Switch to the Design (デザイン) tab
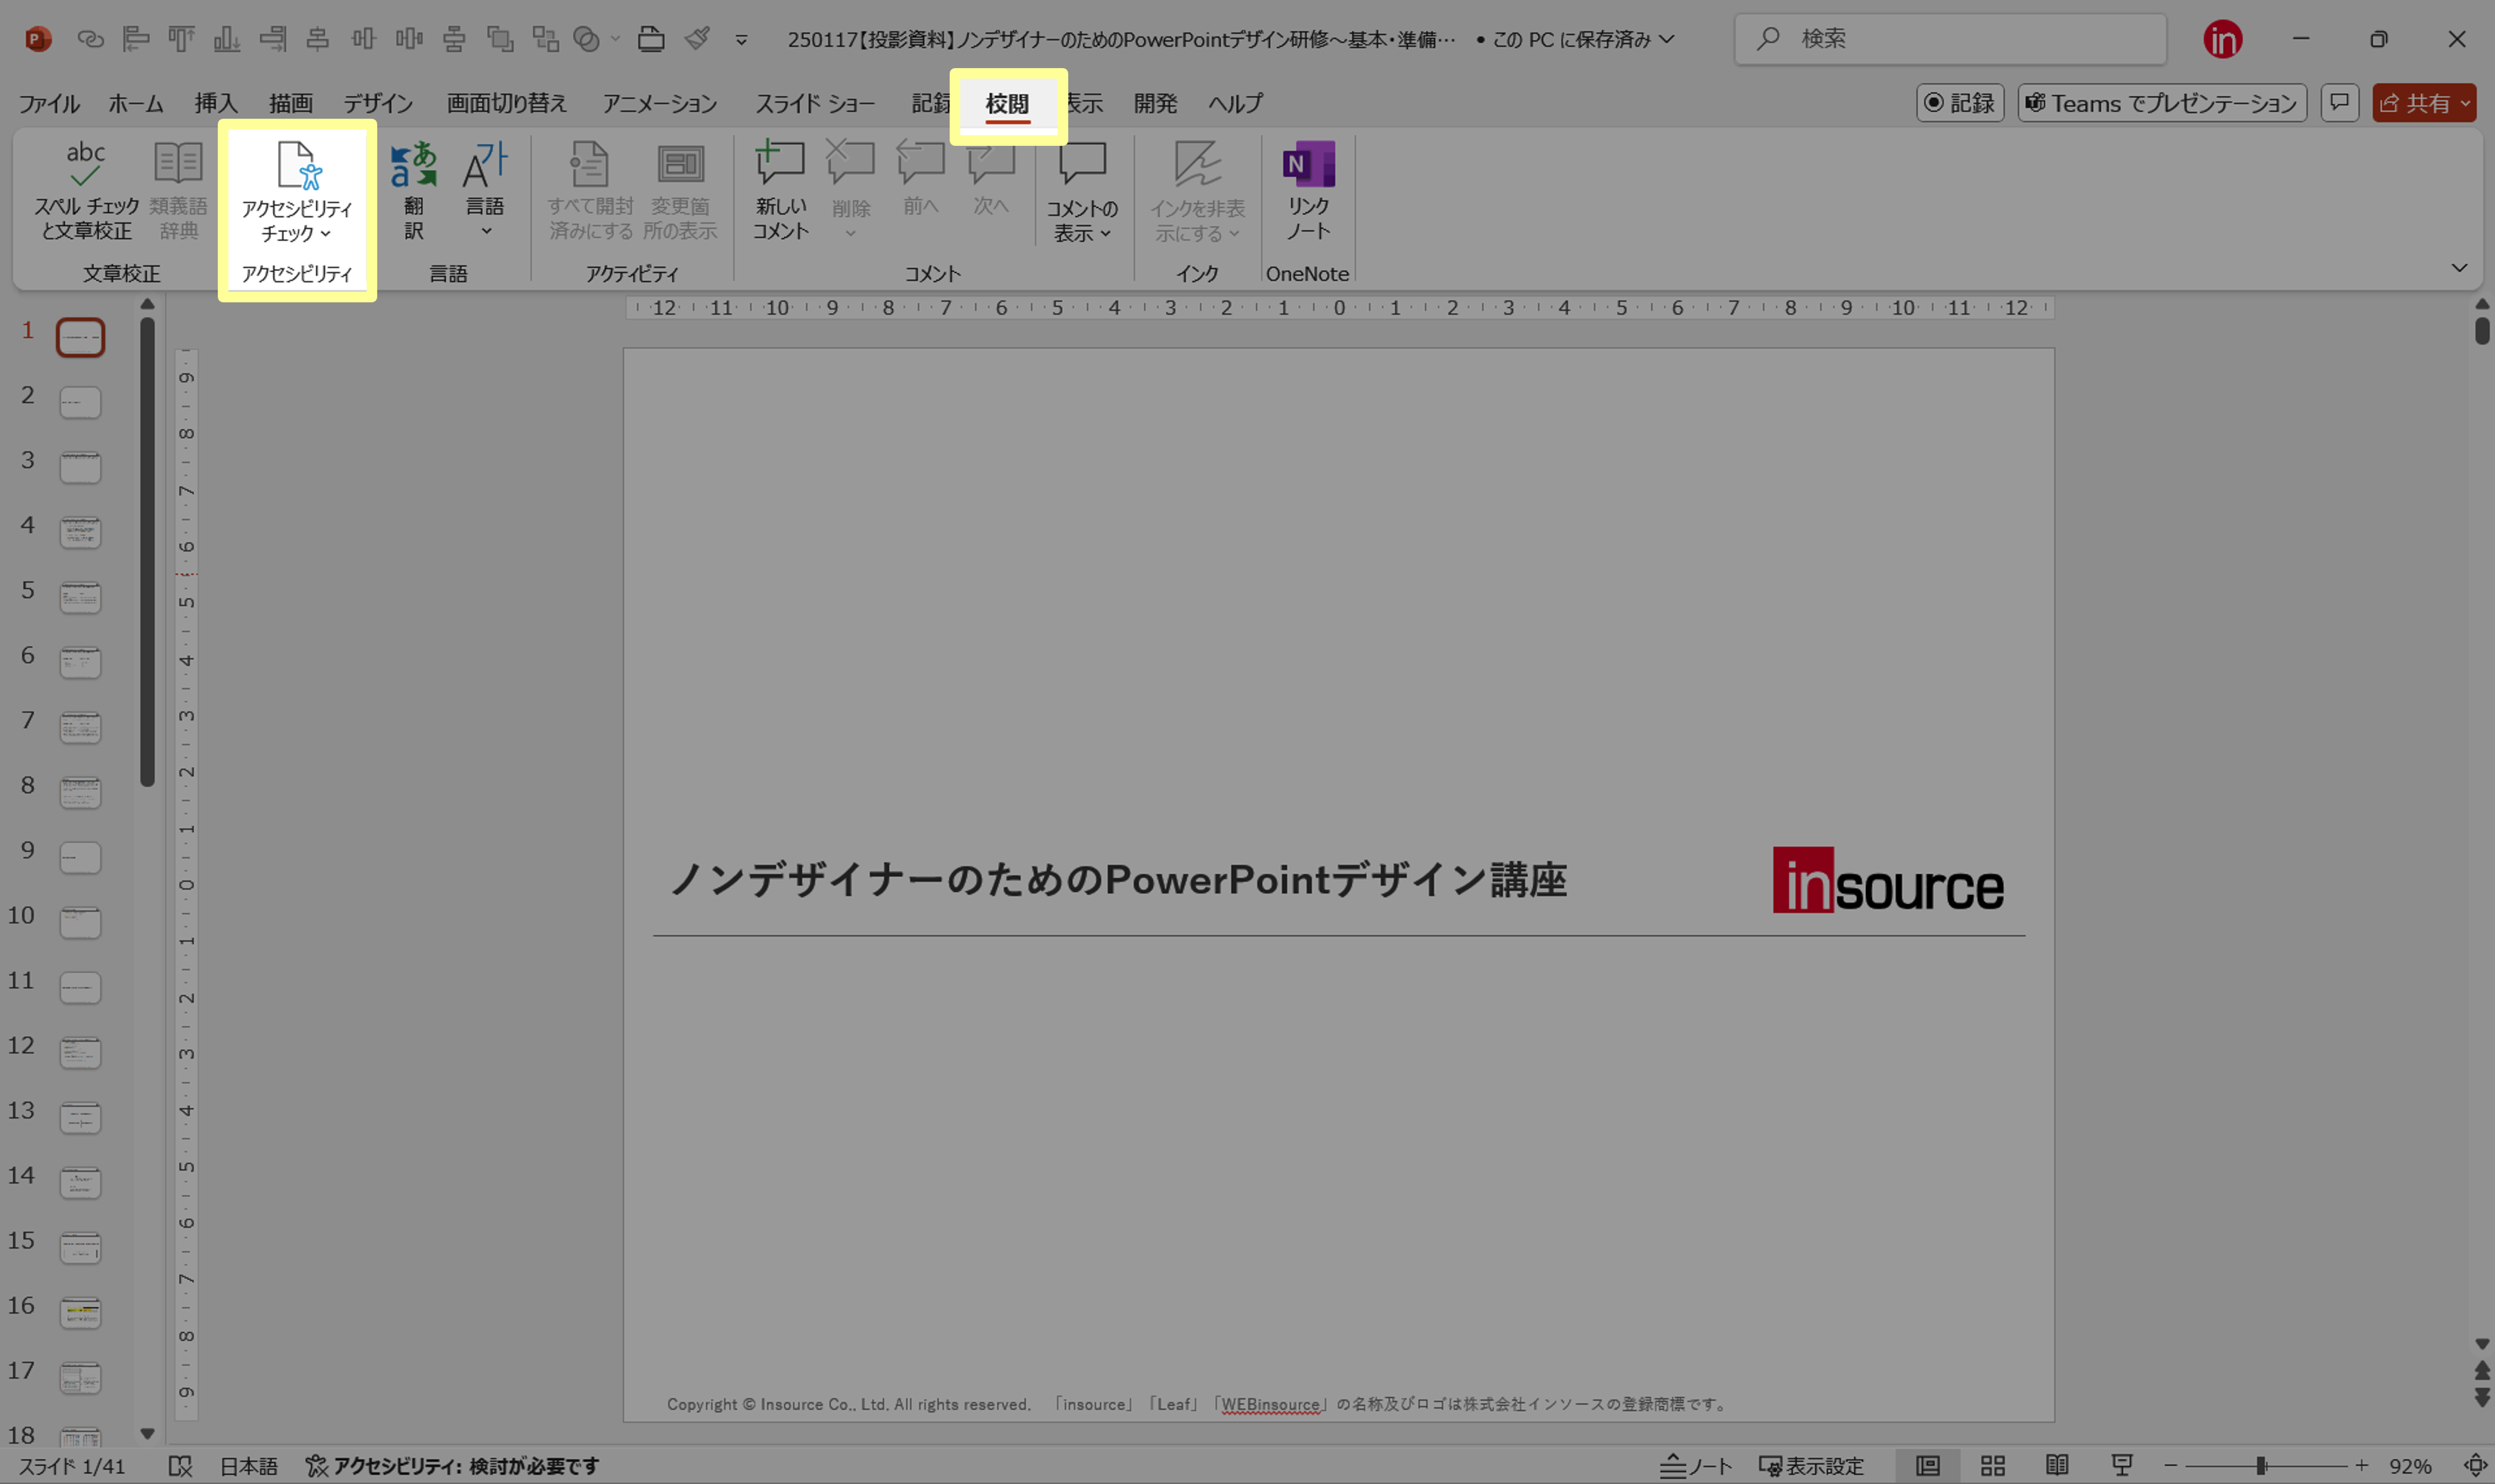 pyautogui.click(x=378, y=103)
